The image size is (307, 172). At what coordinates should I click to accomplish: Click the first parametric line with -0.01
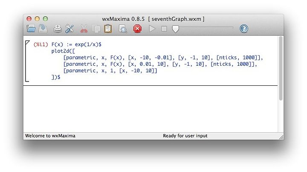(x=163, y=58)
